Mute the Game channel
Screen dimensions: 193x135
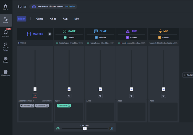coord(69,96)
